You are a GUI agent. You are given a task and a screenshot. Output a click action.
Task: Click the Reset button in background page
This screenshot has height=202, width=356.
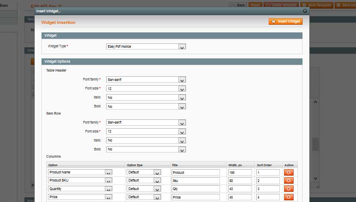[255, 5]
